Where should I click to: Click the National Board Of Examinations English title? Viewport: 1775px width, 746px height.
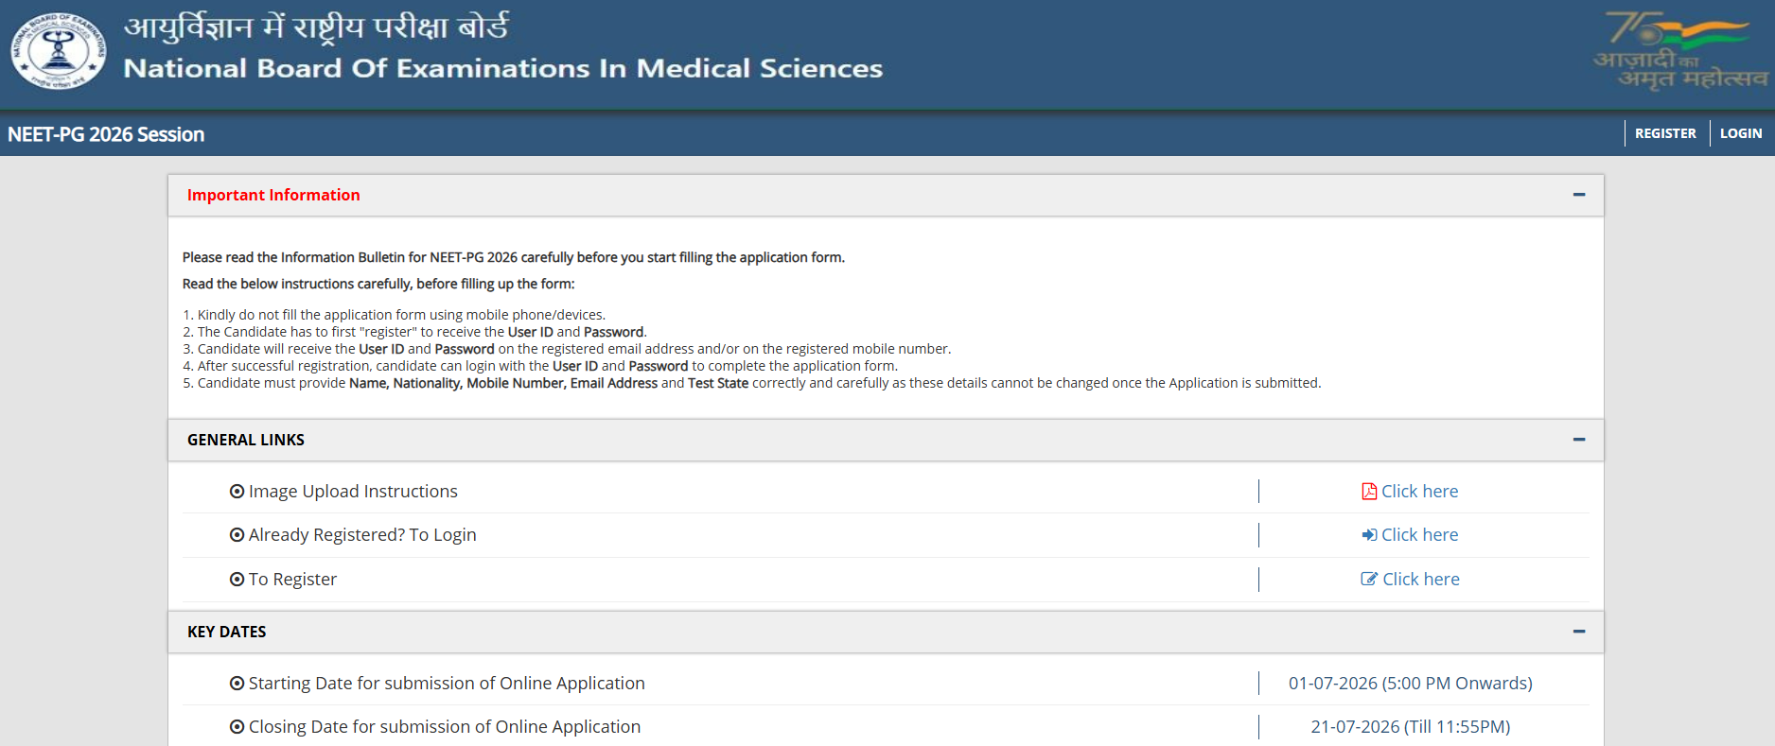point(503,68)
